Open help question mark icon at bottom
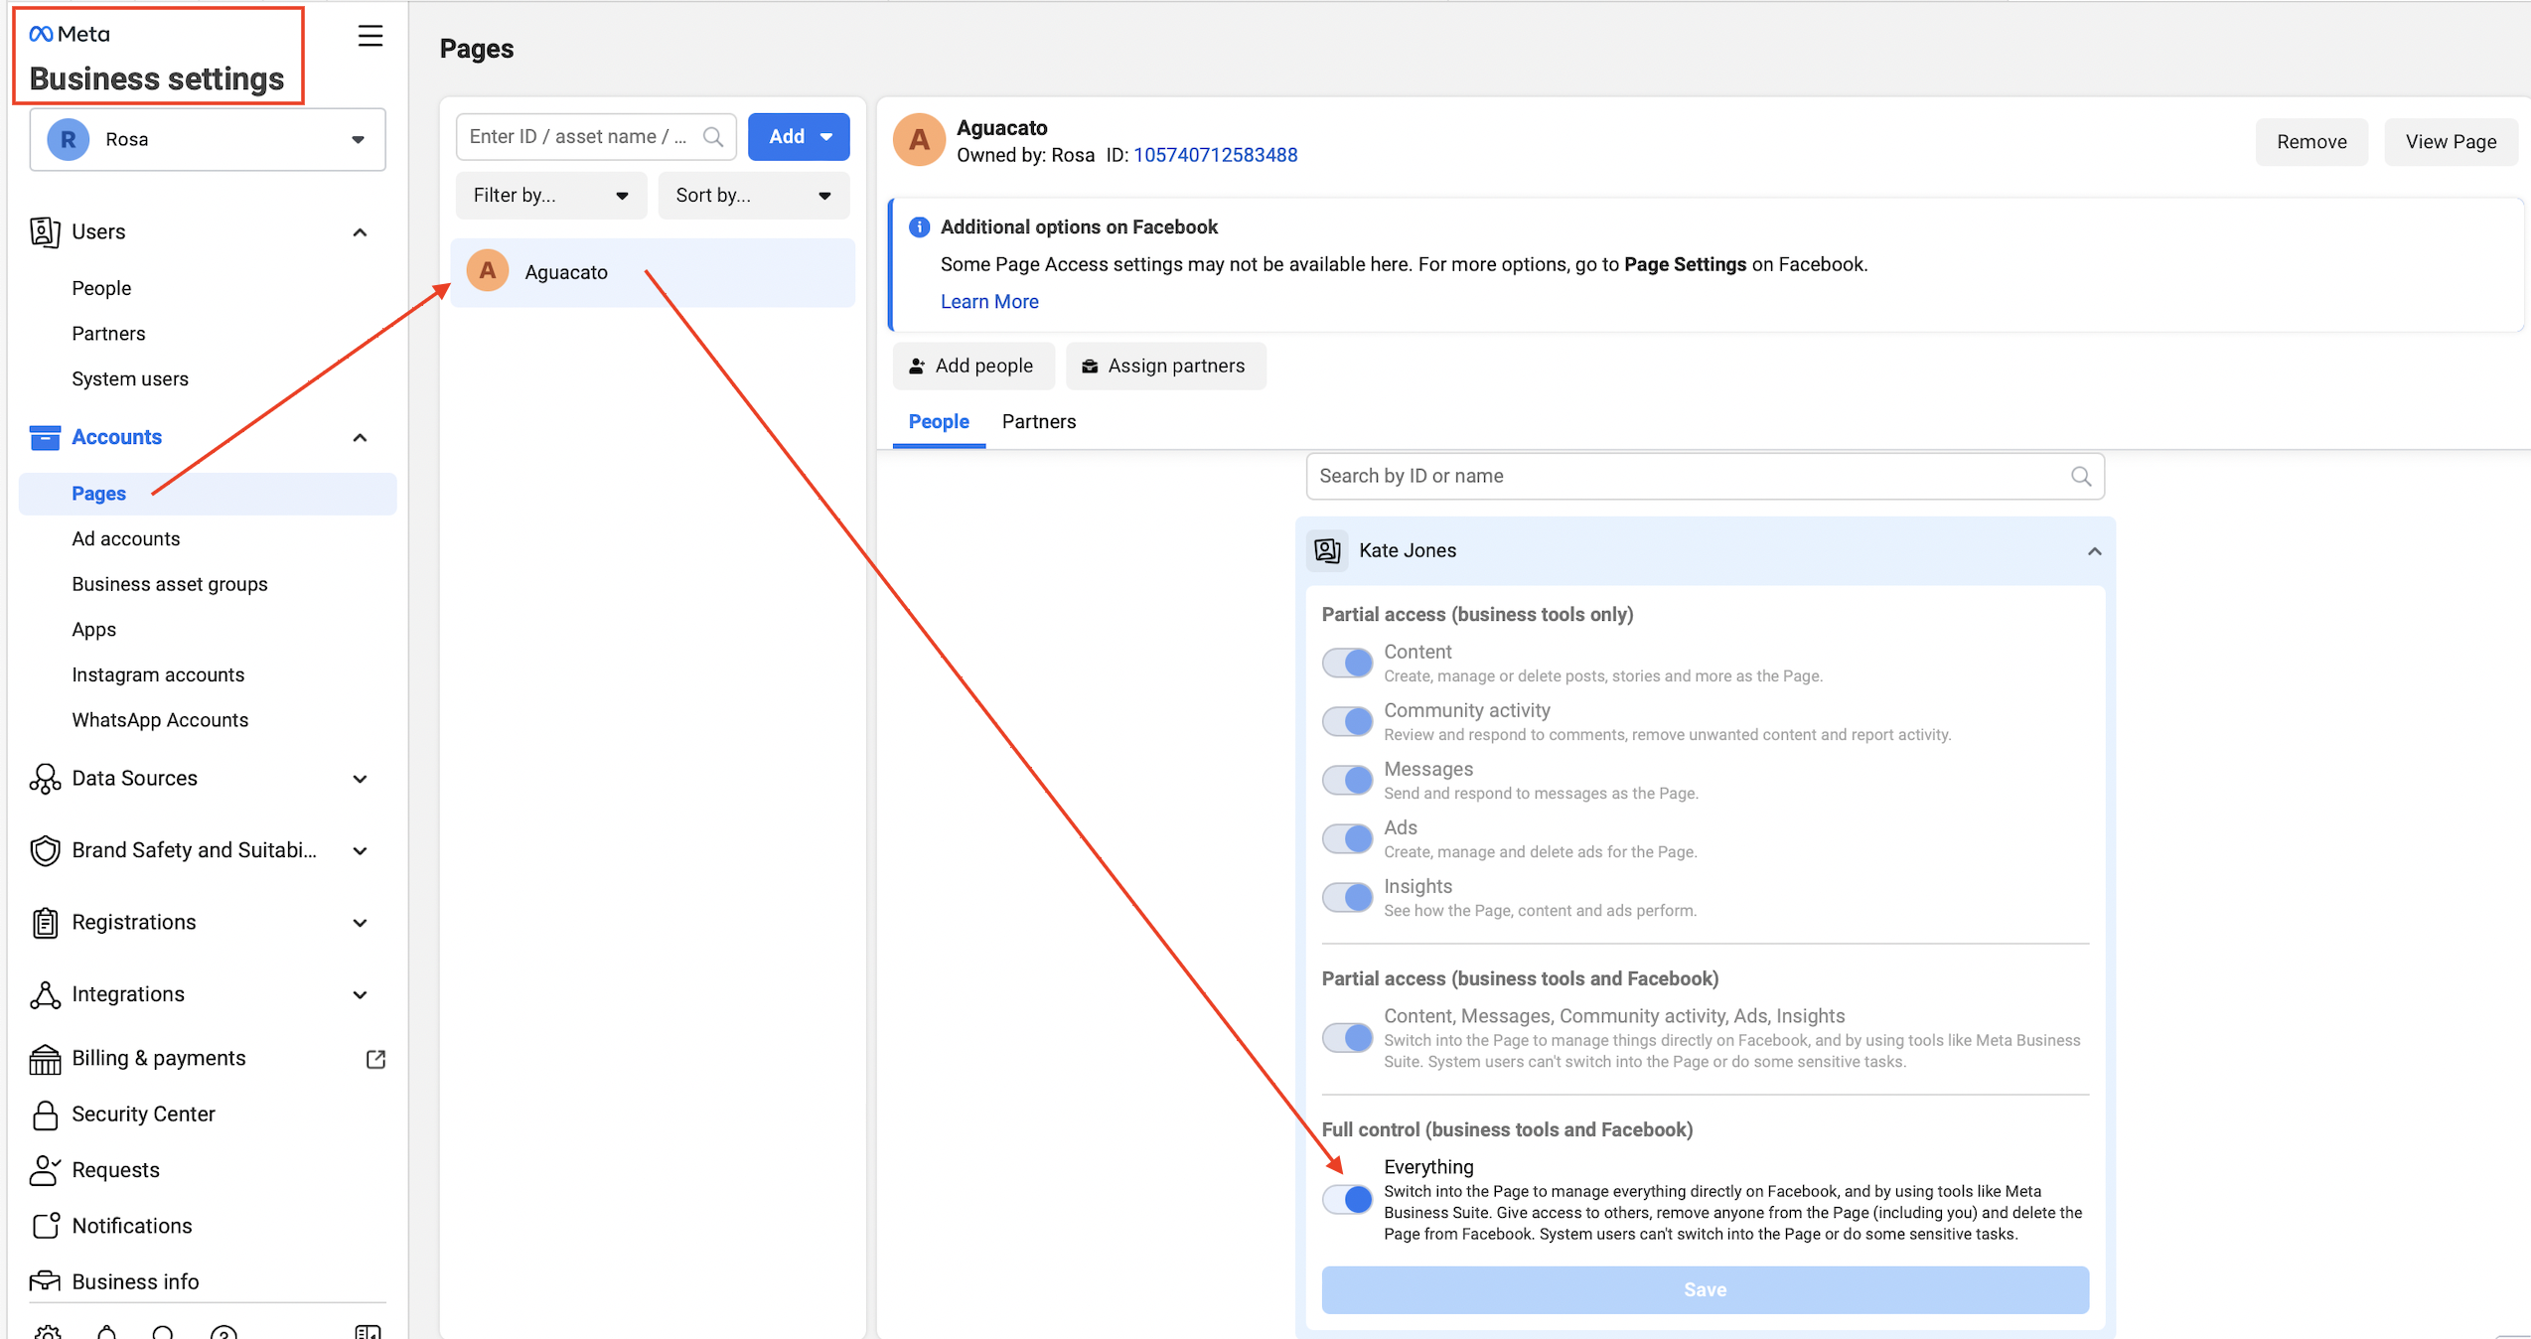Screen dimensions: 2531x1339 224,1332
